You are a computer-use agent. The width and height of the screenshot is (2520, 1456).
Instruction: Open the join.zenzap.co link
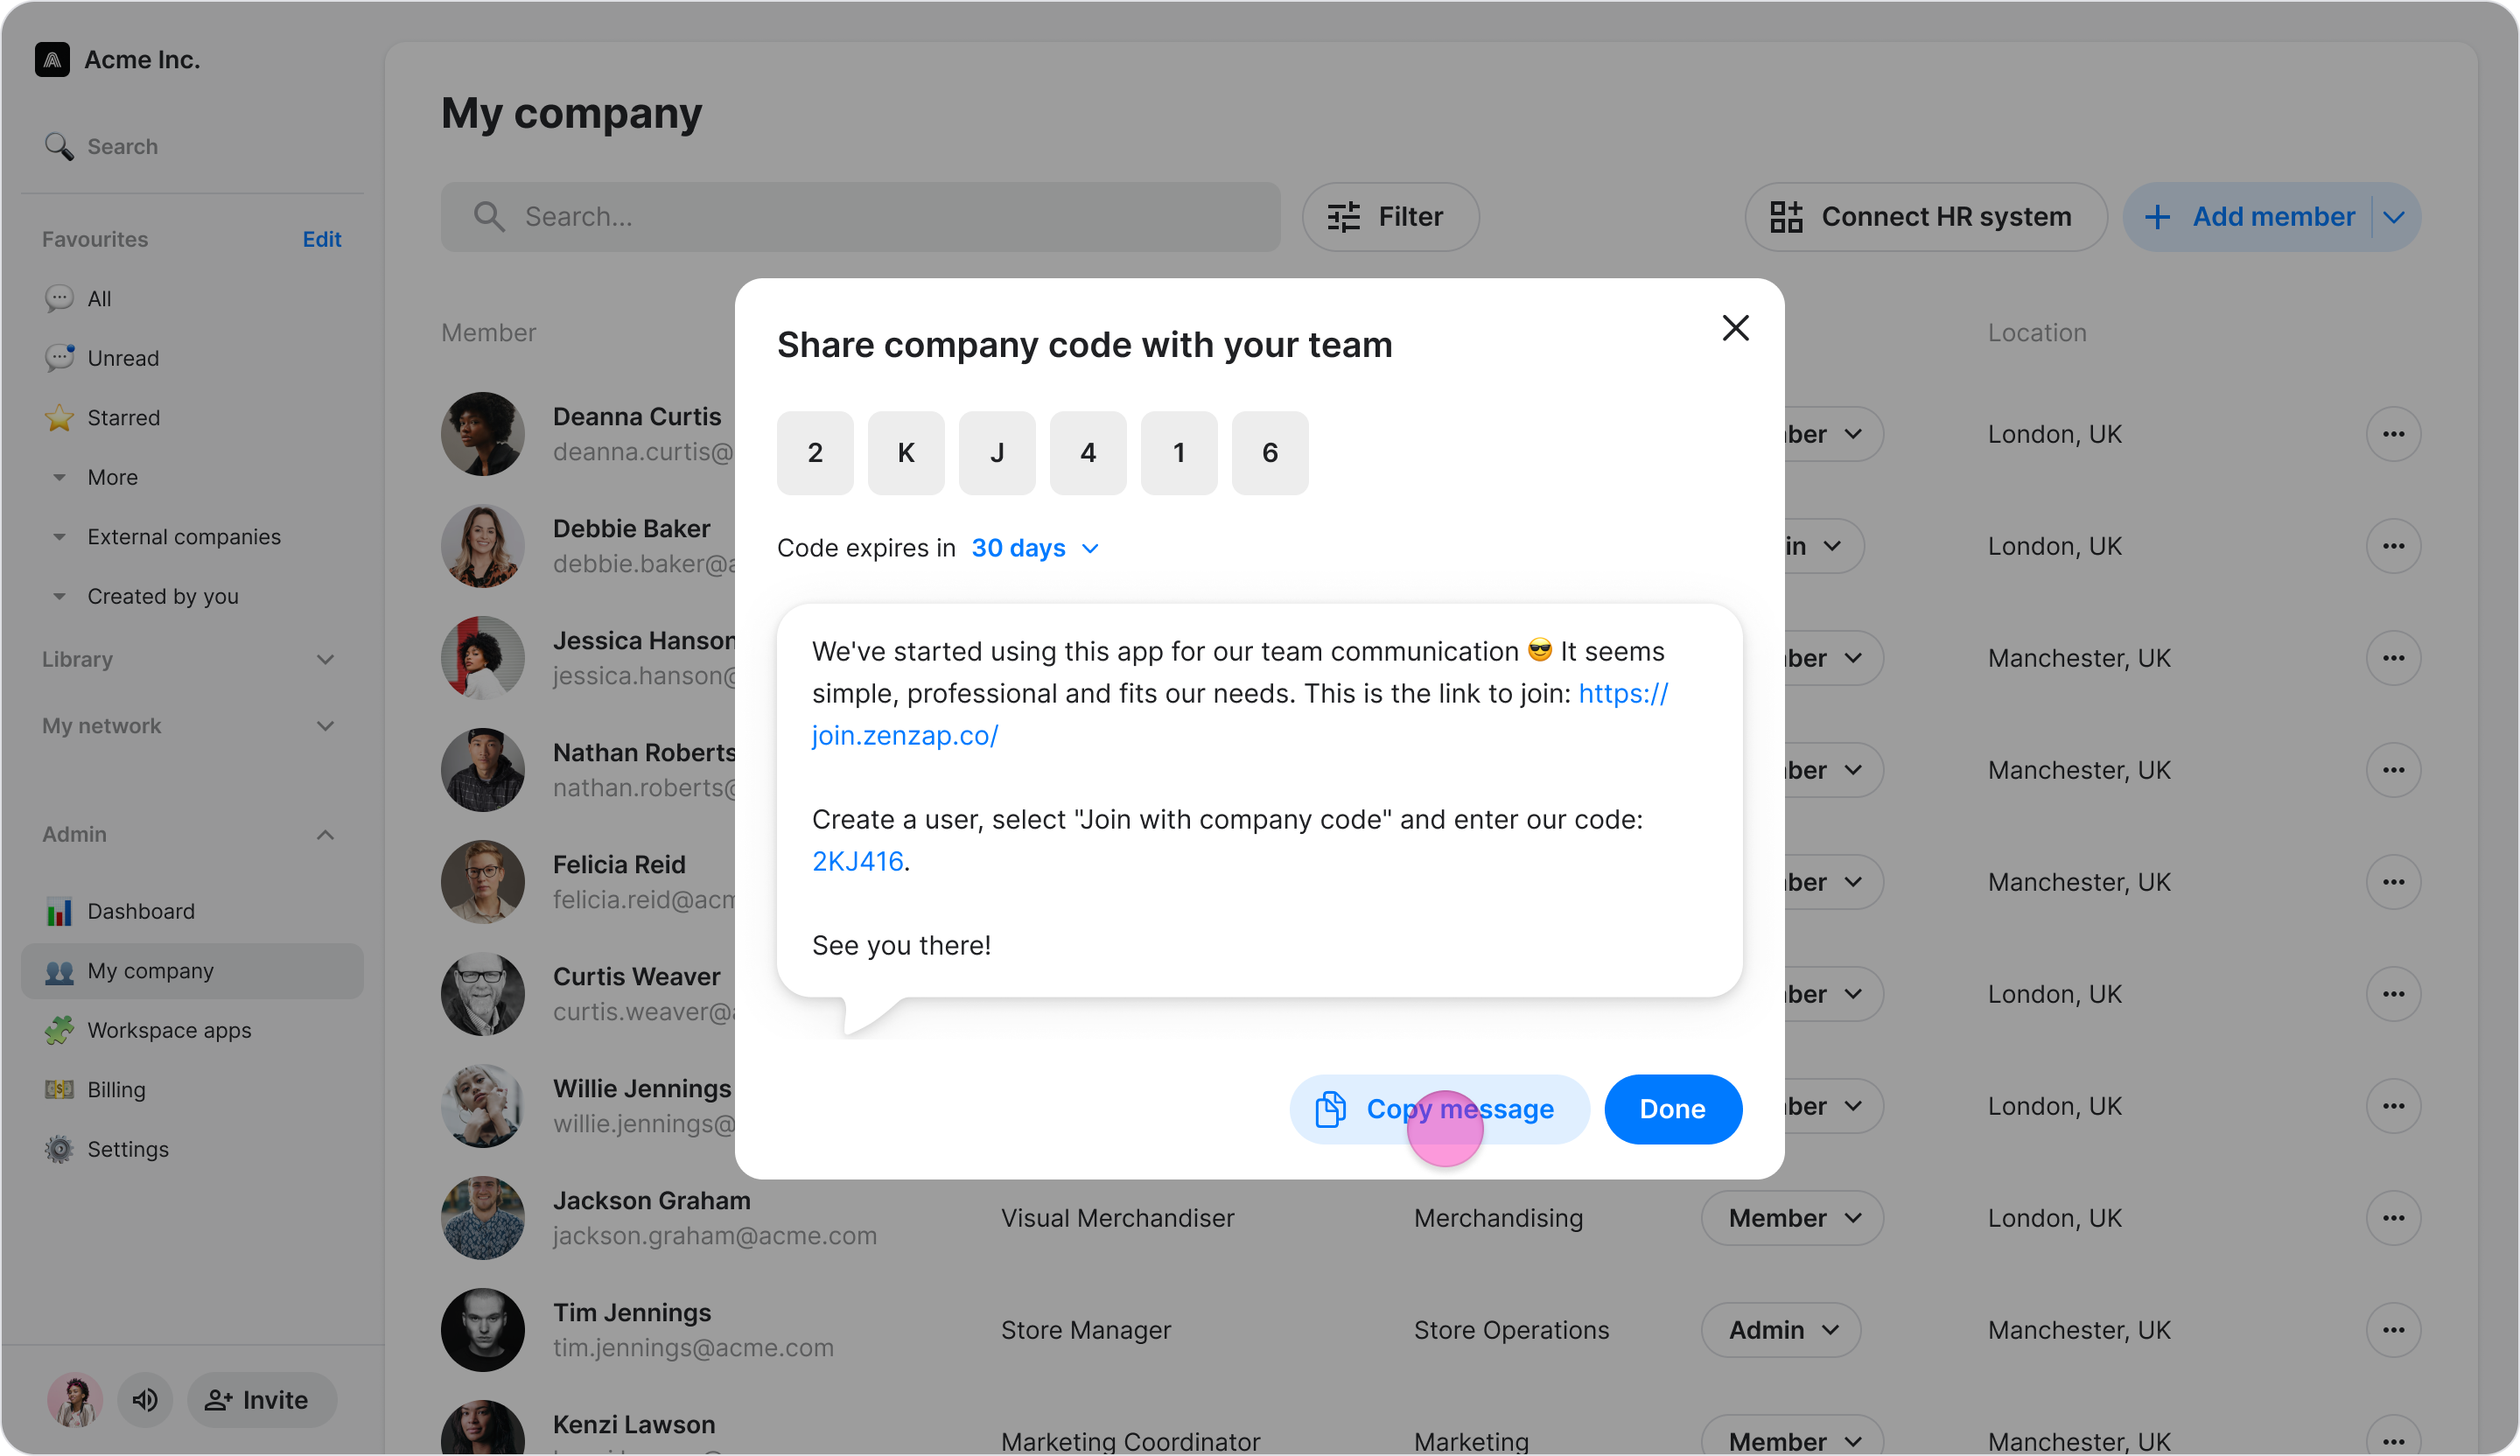[x=904, y=736]
